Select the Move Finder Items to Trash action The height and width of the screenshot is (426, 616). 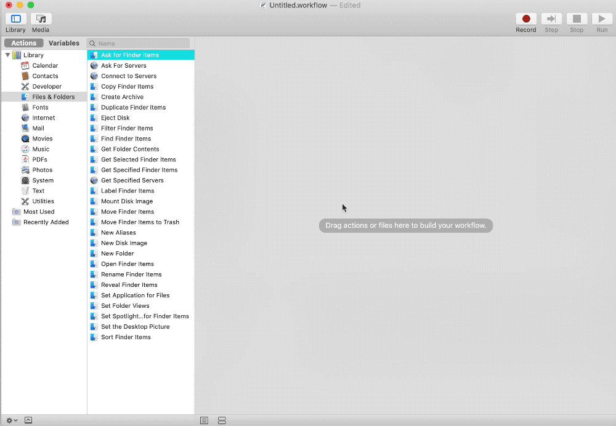(x=141, y=222)
